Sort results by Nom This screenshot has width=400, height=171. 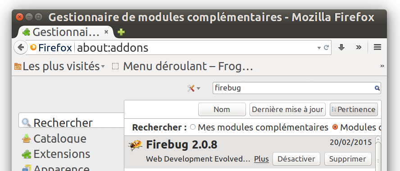pyautogui.click(x=222, y=109)
